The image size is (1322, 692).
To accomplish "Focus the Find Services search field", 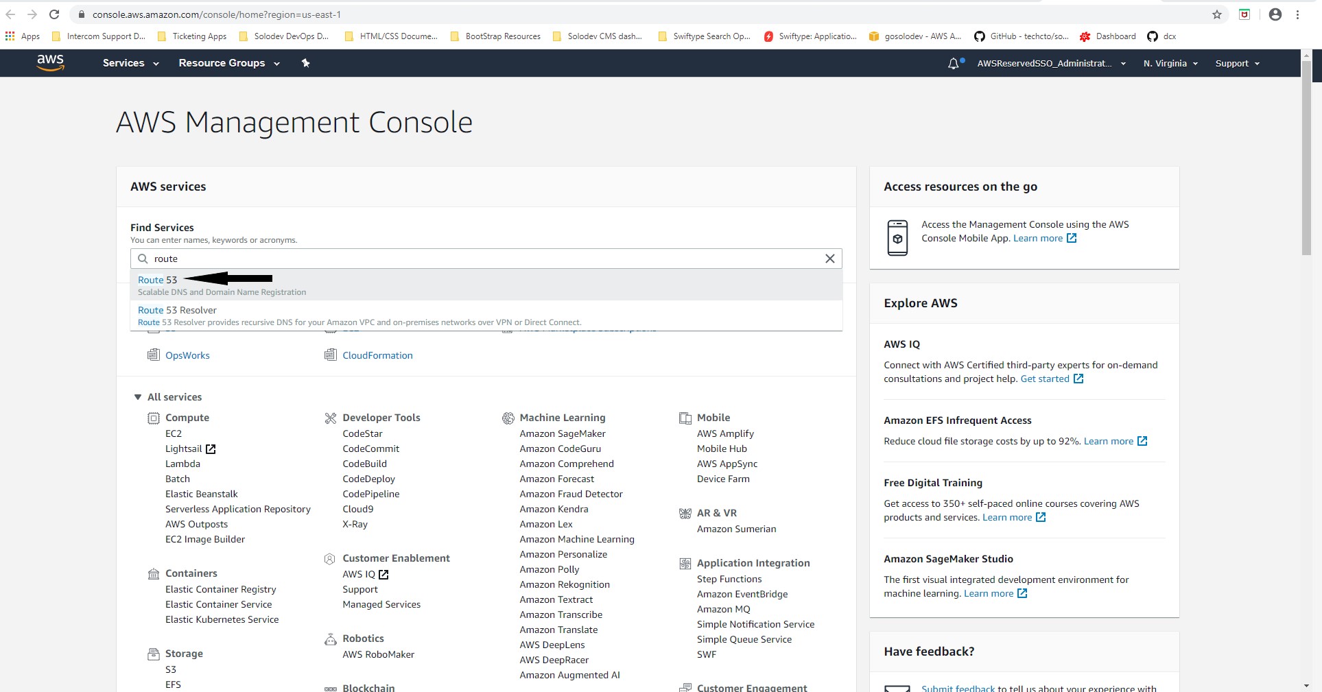I will [x=486, y=259].
